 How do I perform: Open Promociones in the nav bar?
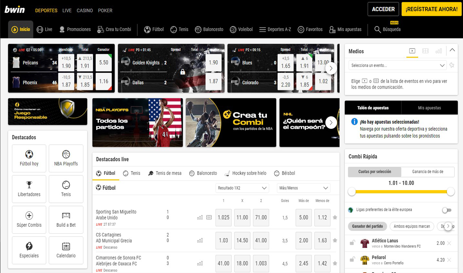[75, 29]
